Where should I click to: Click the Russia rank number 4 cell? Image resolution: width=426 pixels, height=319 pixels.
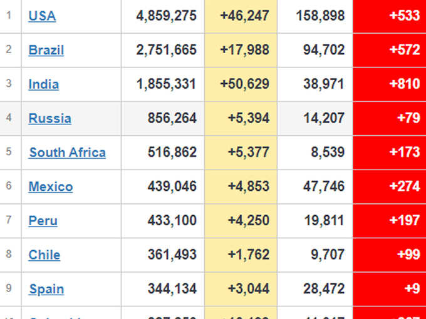(x=10, y=118)
